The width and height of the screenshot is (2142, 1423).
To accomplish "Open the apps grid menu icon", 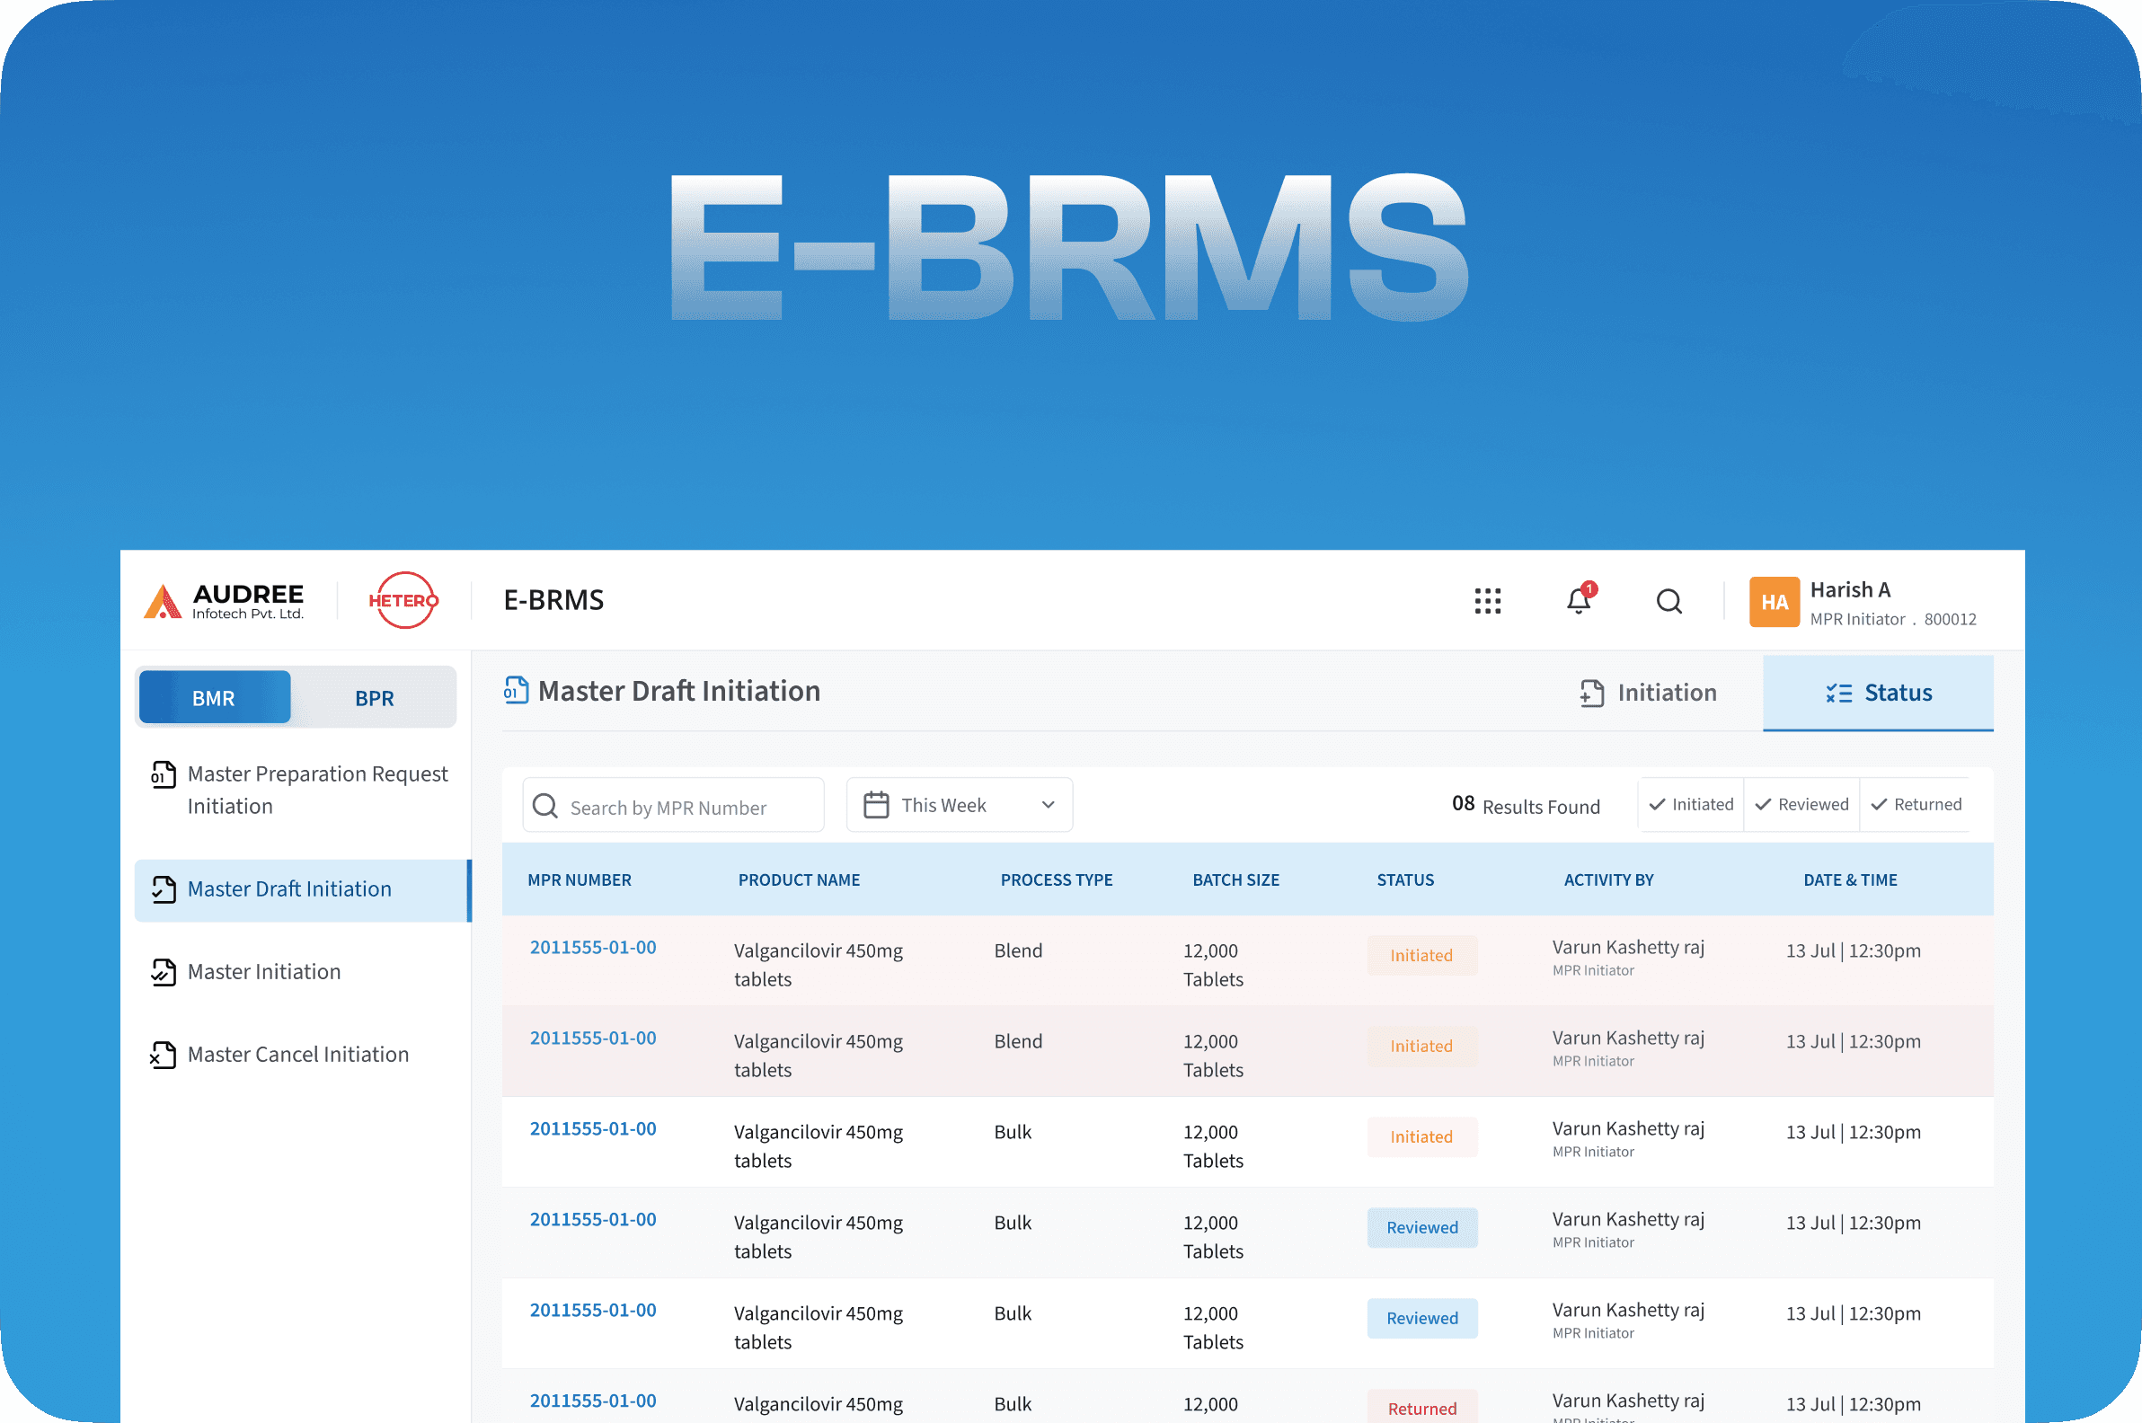I will (1487, 601).
